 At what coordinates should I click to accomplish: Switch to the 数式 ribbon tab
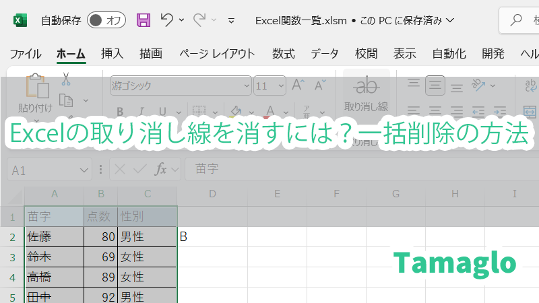click(283, 54)
